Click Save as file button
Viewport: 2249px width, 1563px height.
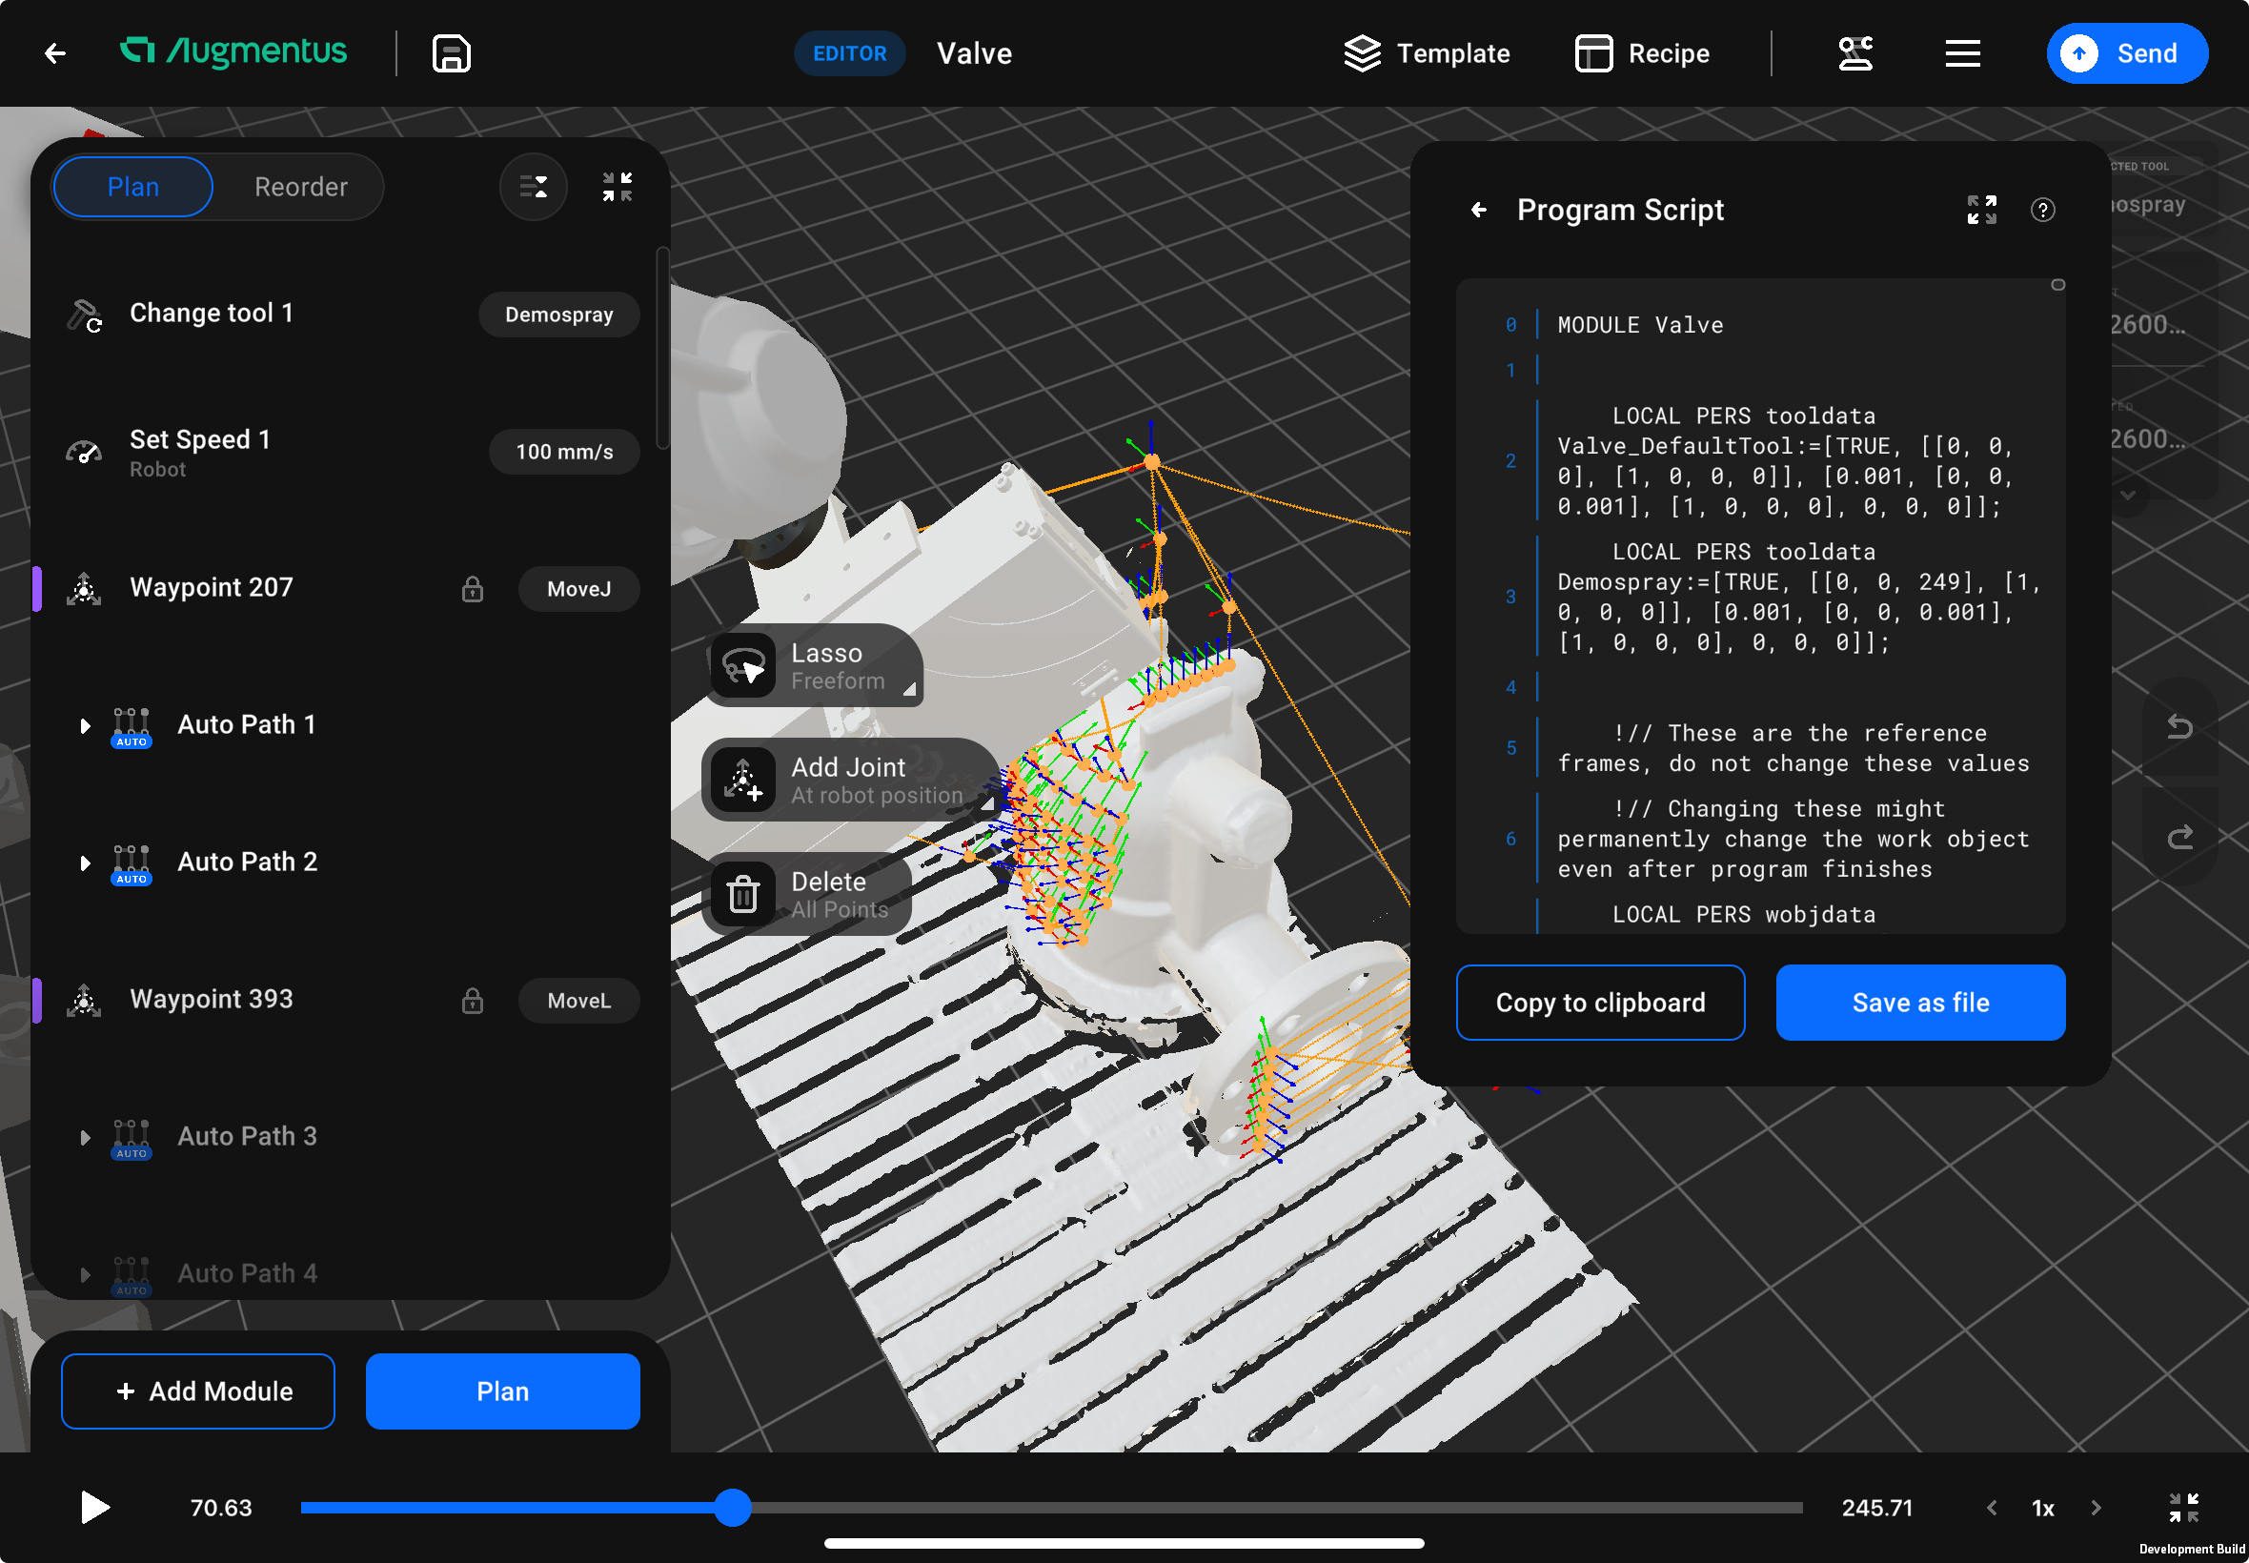[x=1919, y=1002]
